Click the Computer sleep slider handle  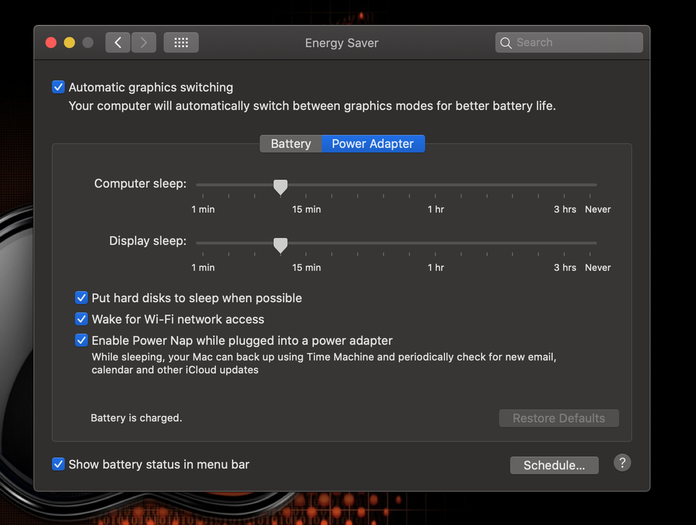tap(281, 187)
